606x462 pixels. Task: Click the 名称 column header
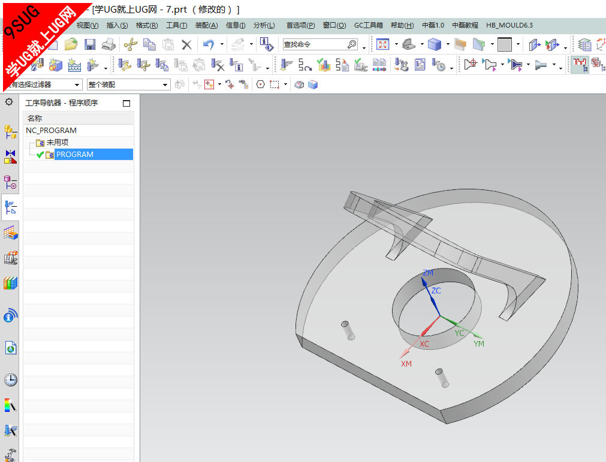[x=79, y=118]
